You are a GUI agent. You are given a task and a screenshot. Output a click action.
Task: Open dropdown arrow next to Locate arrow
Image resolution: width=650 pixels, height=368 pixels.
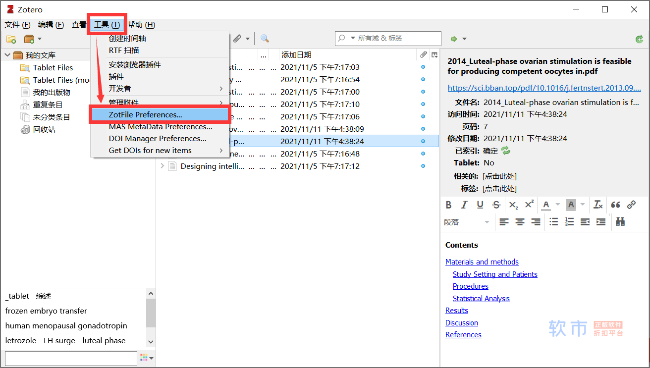click(464, 39)
